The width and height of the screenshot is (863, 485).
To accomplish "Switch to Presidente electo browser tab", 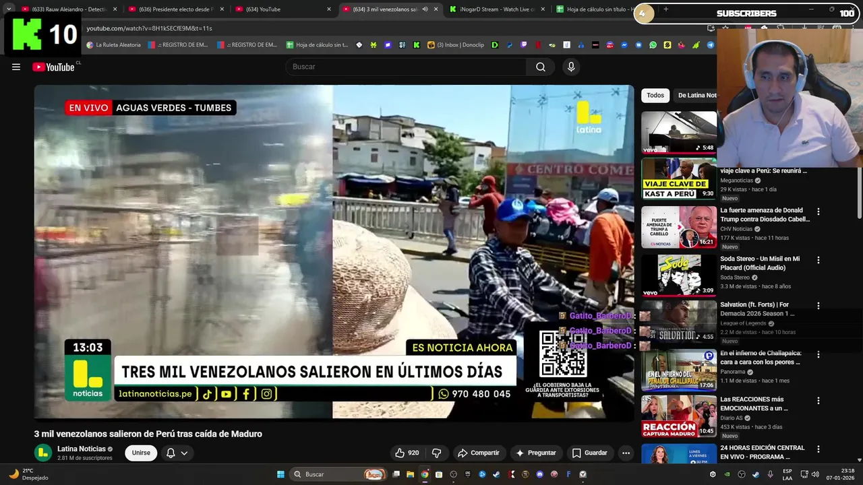I will coord(177,9).
